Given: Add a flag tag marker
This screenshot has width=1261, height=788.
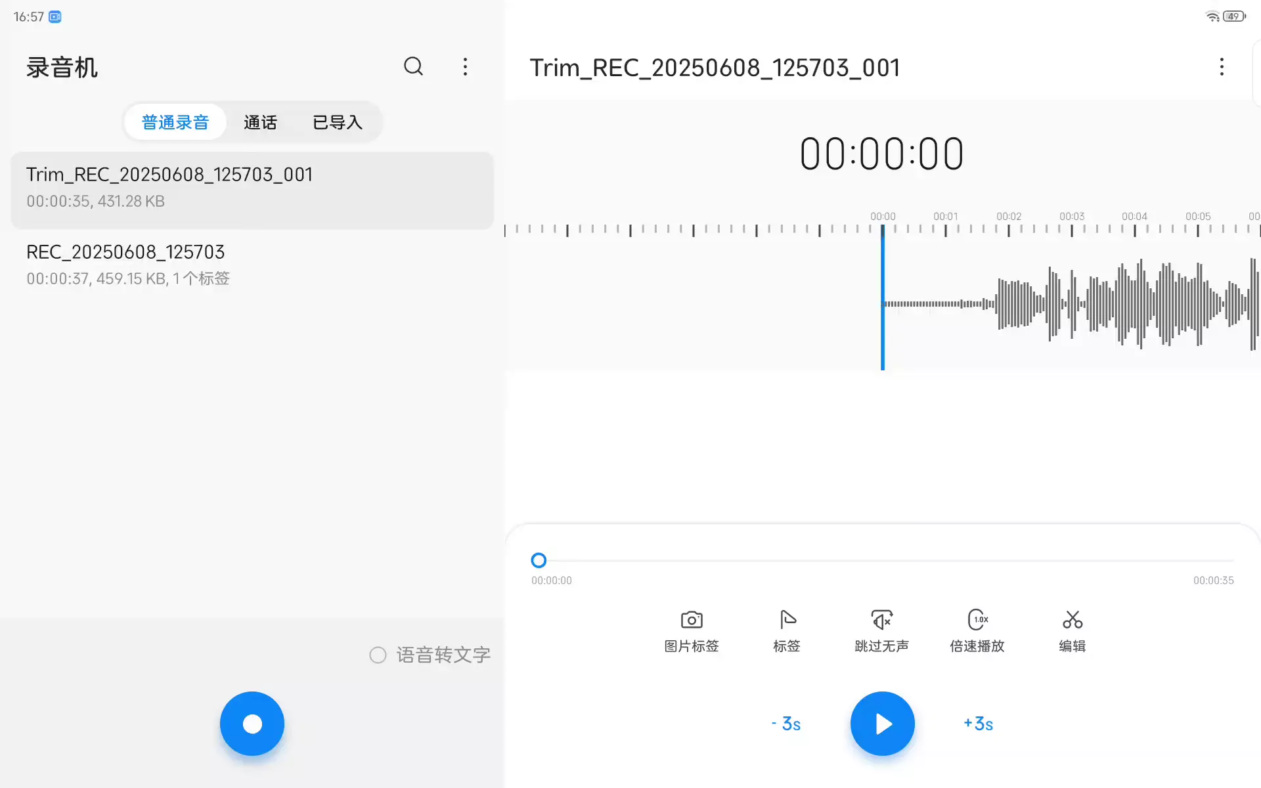Looking at the screenshot, I should click(x=787, y=620).
